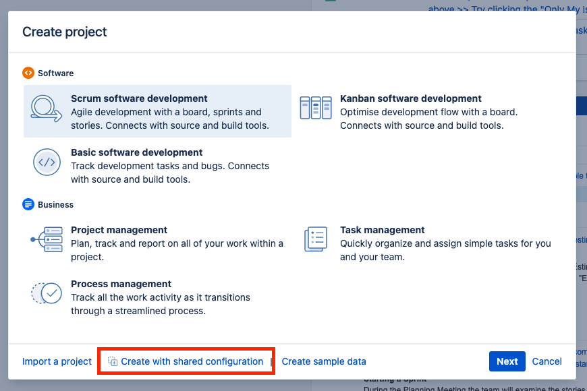Click the Business section label
This screenshot has width=587, height=391.
coord(55,205)
